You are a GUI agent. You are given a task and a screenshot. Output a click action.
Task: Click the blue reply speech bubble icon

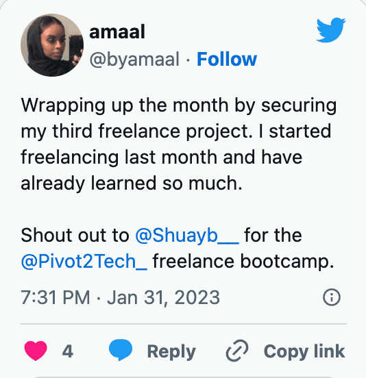point(121,350)
